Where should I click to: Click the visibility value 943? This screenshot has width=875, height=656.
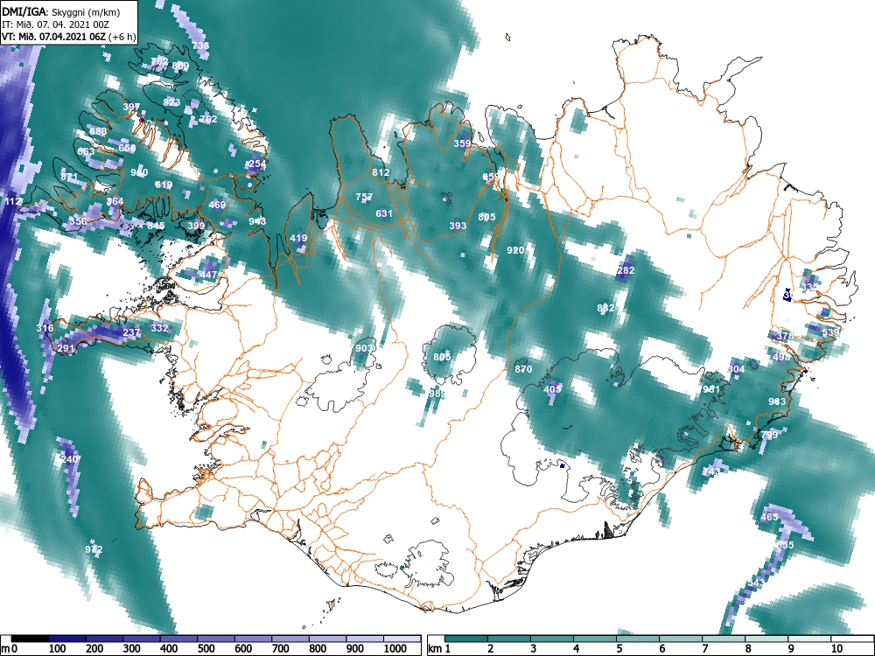(257, 221)
